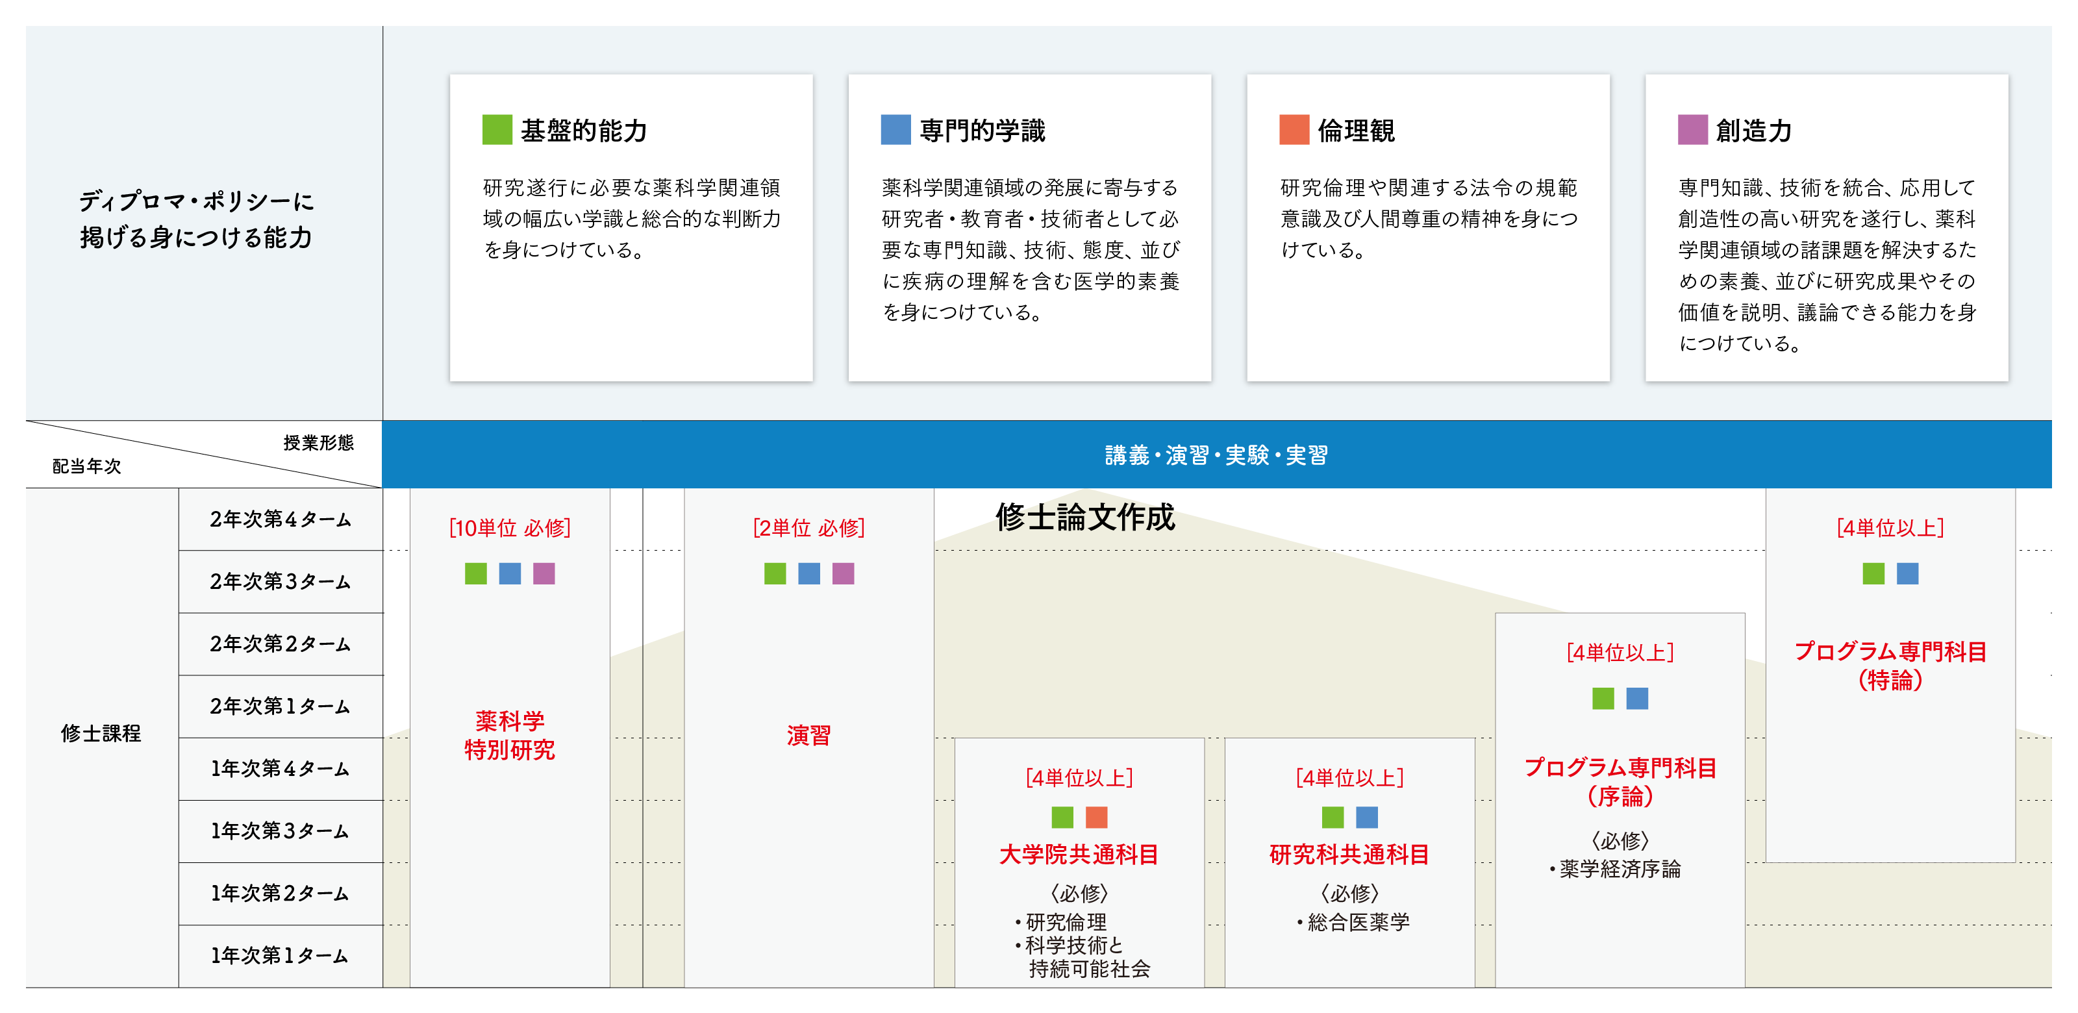Screen dimensions: 2078x1013
Task: Click the orange square above 大学院共通科目
Action: (1096, 817)
